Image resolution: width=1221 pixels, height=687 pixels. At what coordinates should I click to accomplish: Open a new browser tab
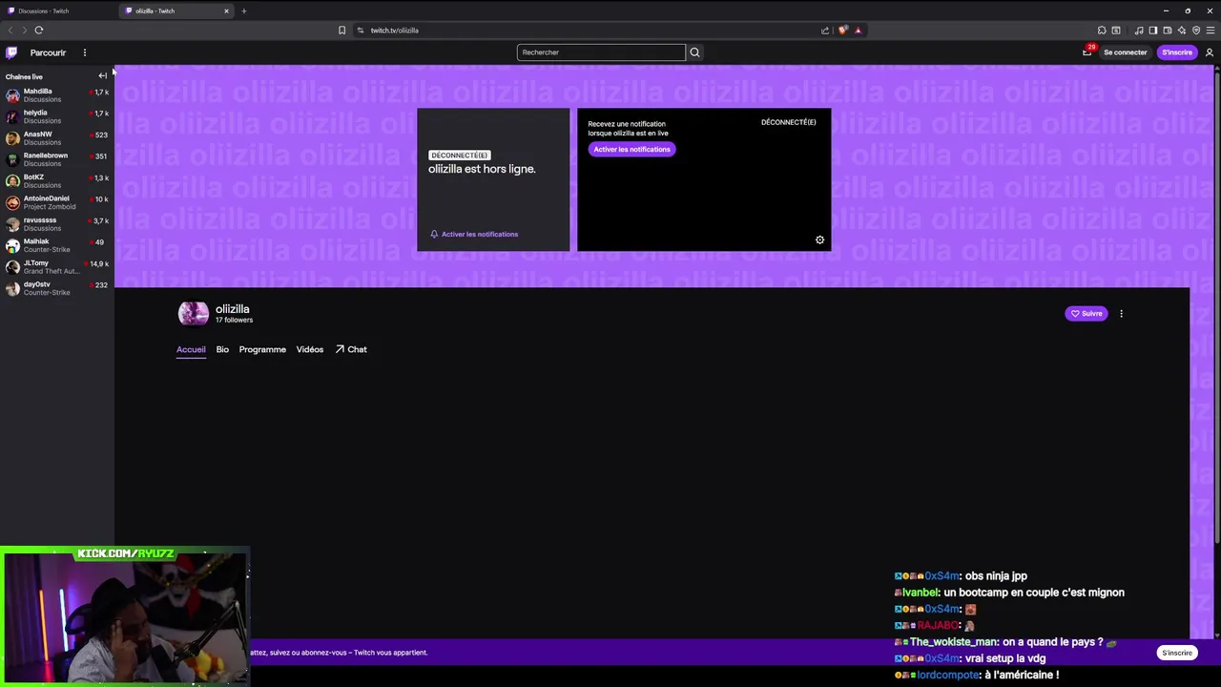[x=244, y=10]
